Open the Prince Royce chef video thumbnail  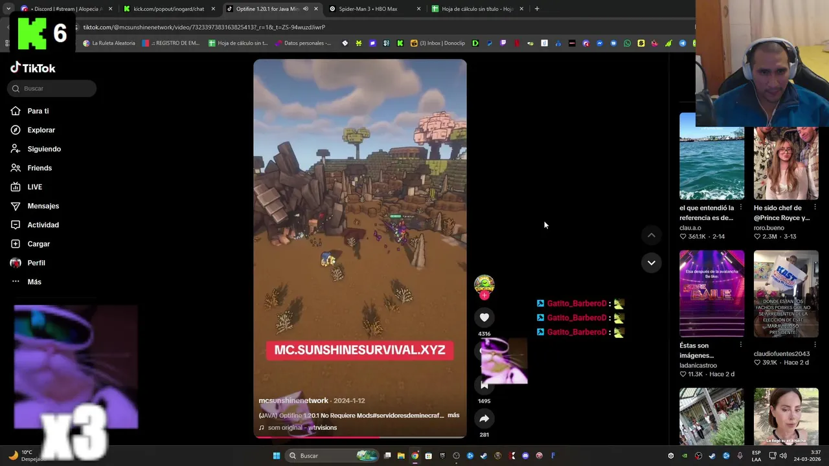(x=786, y=163)
